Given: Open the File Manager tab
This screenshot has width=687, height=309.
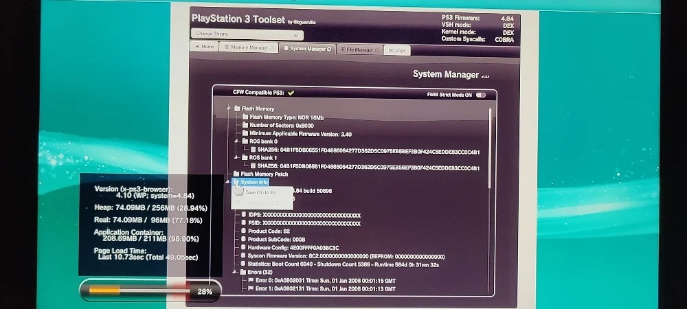Looking at the screenshot, I should 360,50.
